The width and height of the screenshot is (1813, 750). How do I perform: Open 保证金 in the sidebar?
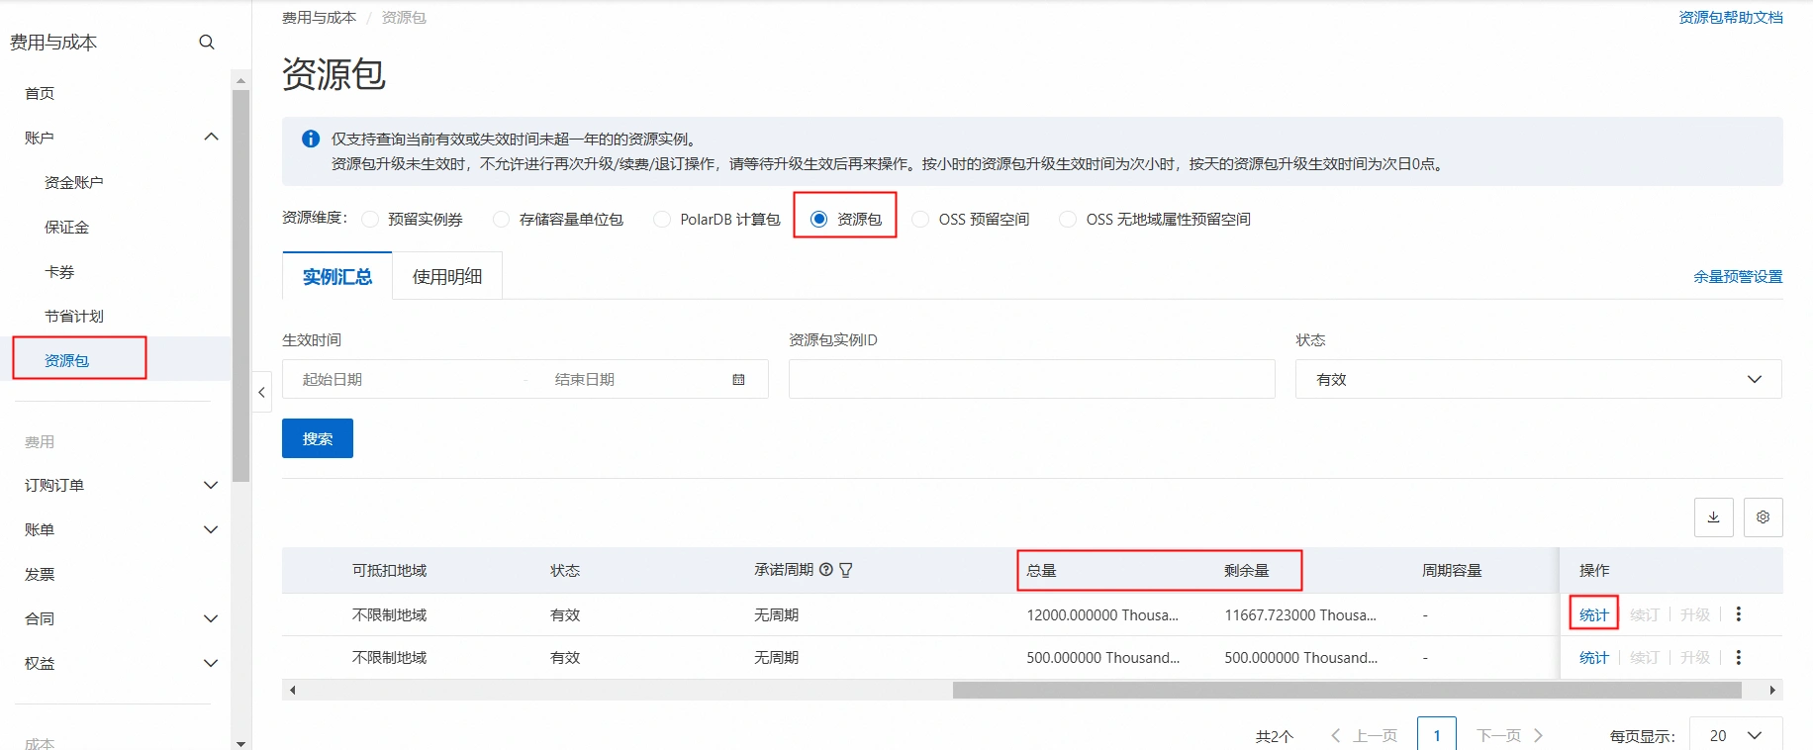point(66,227)
